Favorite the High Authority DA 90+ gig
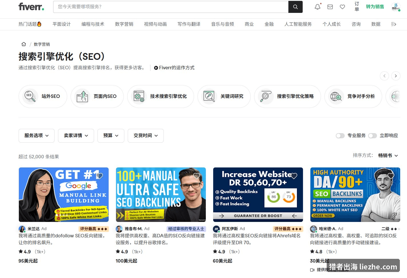 click(x=391, y=176)
